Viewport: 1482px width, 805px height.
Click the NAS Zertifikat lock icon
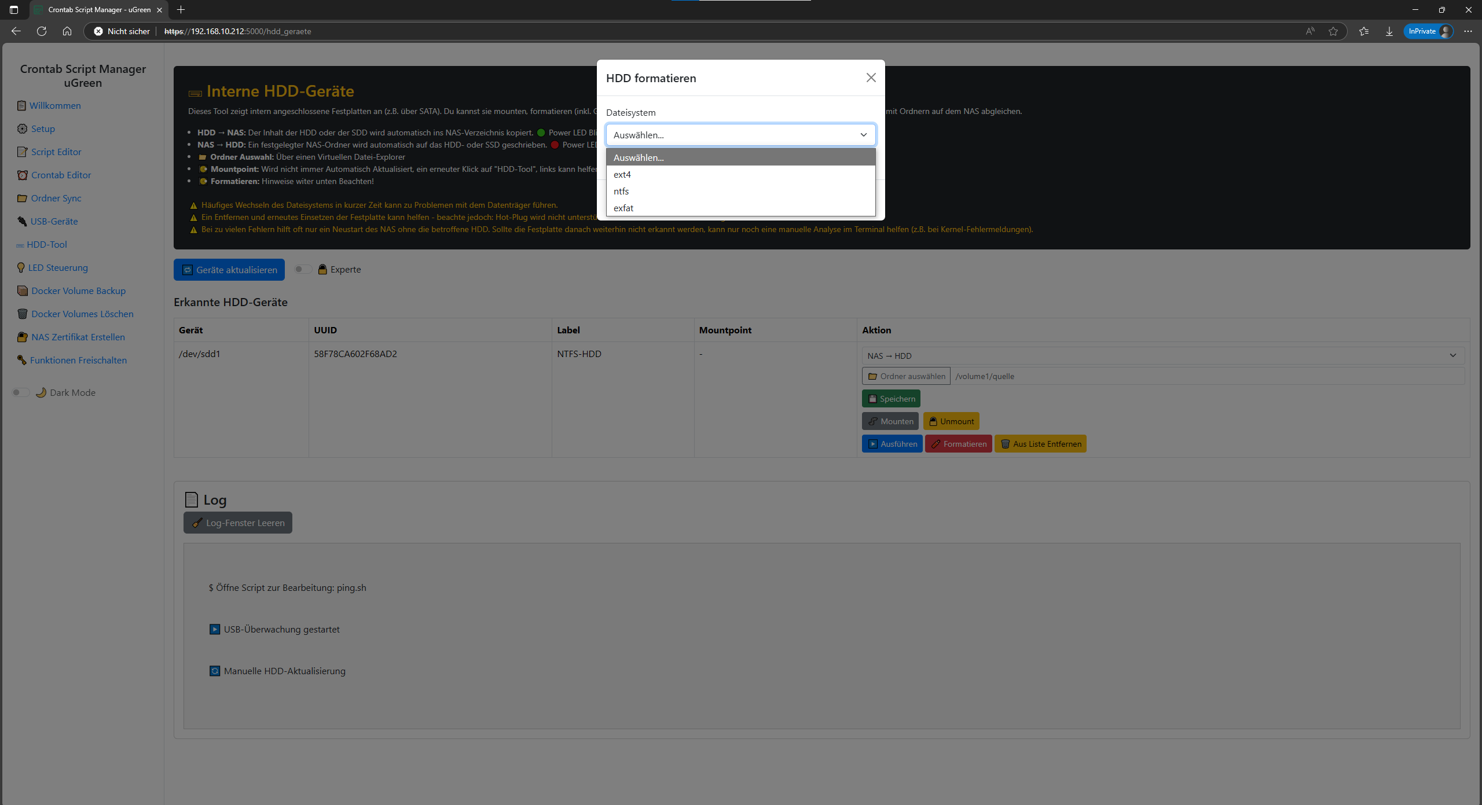click(x=22, y=337)
